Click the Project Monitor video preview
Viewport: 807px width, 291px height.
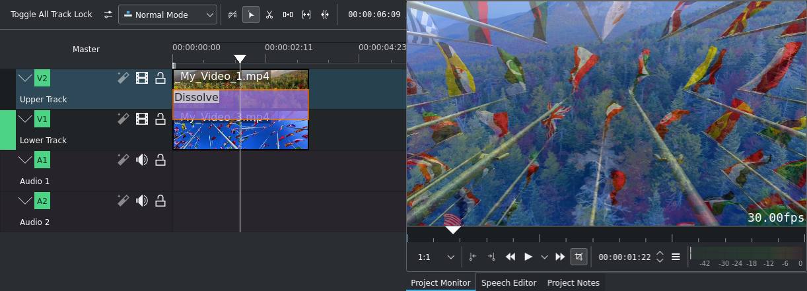606,113
